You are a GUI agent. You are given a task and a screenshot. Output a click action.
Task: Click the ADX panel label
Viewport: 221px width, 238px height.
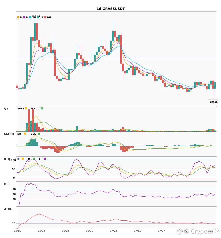click(8, 209)
